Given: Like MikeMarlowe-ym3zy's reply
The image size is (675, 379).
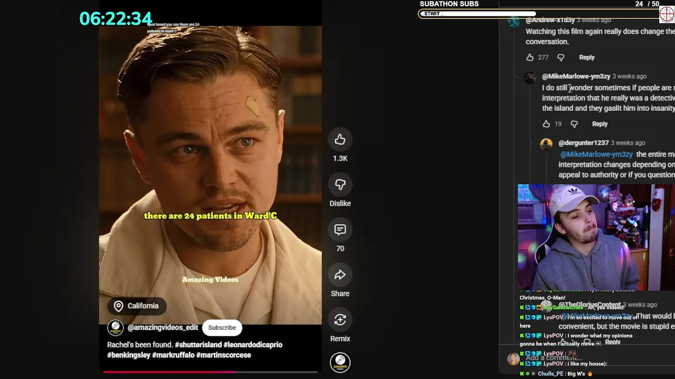Looking at the screenshot, I should point(546,124).
